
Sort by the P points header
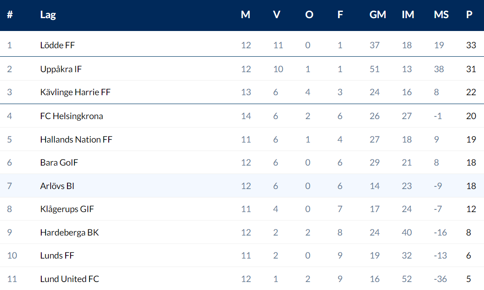click(469, 15)
